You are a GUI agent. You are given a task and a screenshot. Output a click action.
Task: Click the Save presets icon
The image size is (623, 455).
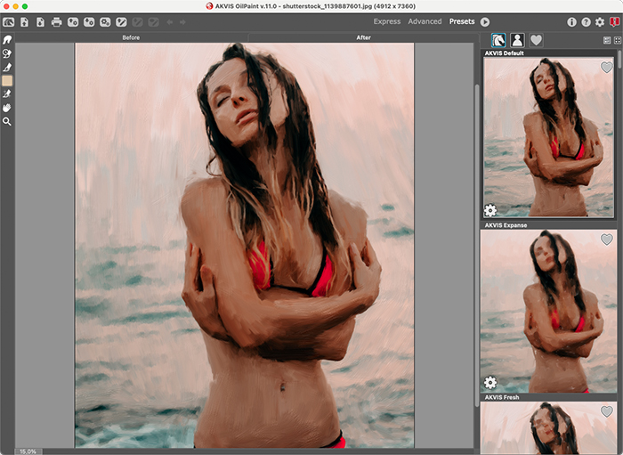(89, 22)
